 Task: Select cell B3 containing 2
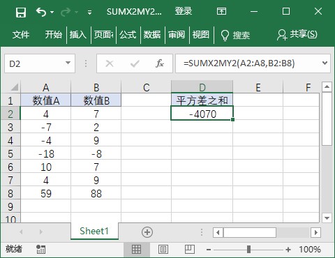tap(96, 127)
